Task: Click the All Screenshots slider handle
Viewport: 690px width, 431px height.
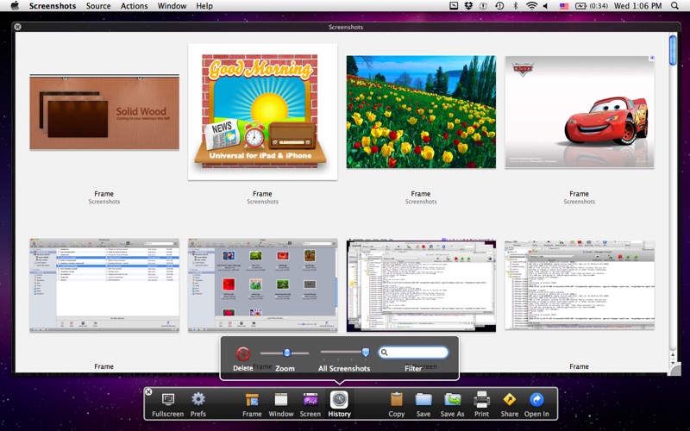Action: (x=366, y=353)
